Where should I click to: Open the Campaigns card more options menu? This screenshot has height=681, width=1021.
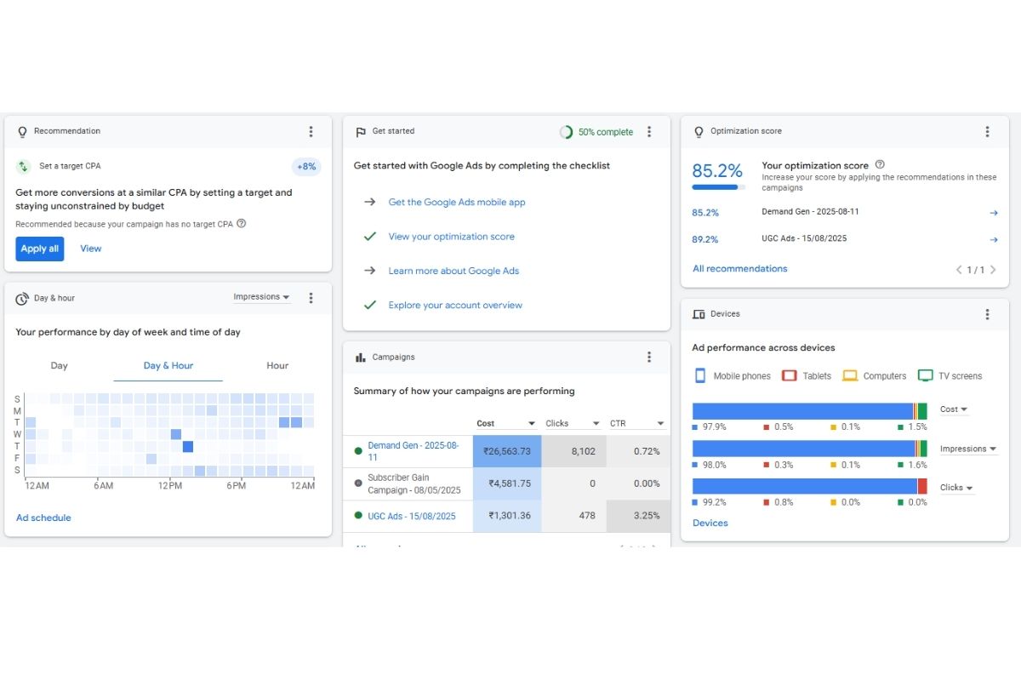click(649, 358)
